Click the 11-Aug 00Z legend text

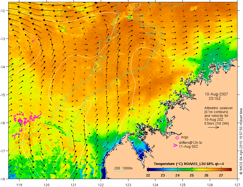(188, 146)
